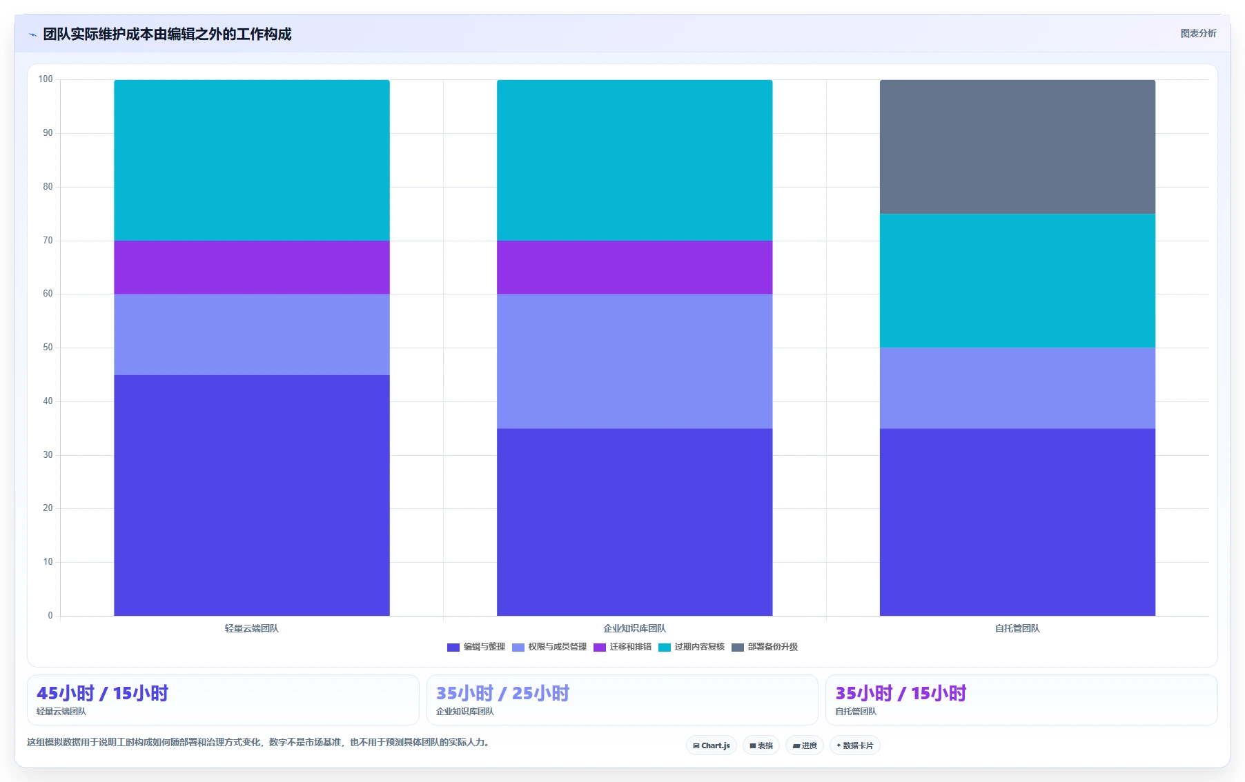Click 轻量云端团队 dark blue 编辑与整理 segment
The height and width of the screenshot is (782, 1245).
tap(252, 495)
